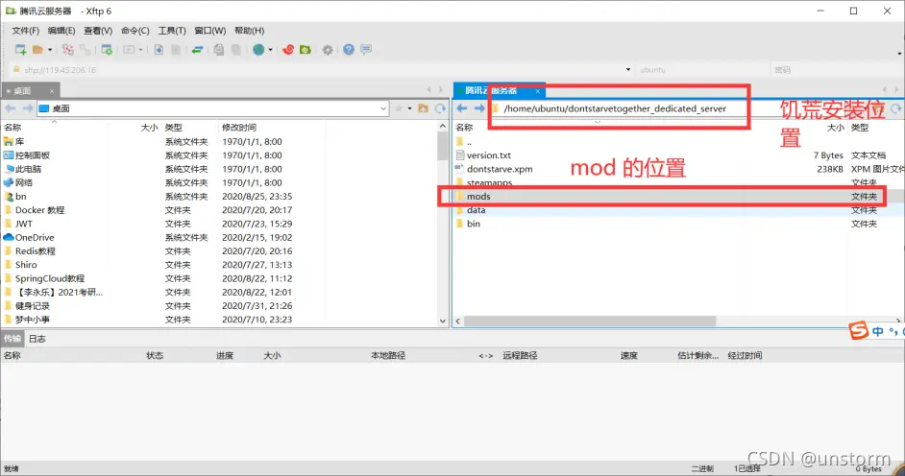Click the green Xmanager toolbar icon
Viewport: 905px width, 476px height.
[x=306, y=50]
